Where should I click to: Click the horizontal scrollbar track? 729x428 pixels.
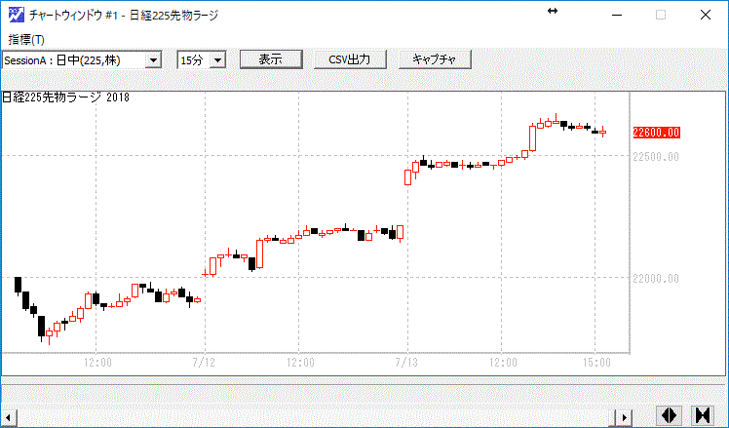click(316, 417)
